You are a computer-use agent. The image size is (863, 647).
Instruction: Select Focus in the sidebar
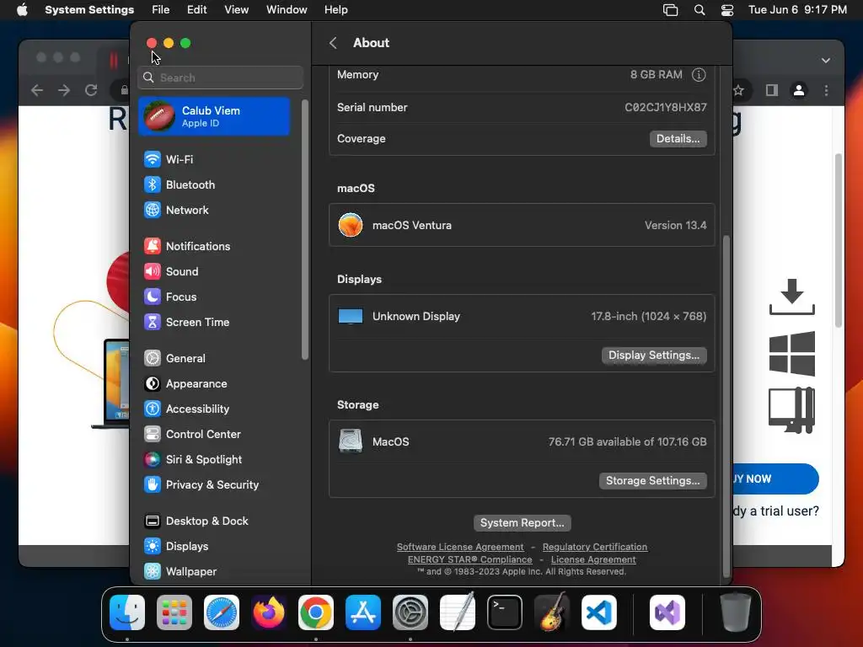(x=170, y=297)
